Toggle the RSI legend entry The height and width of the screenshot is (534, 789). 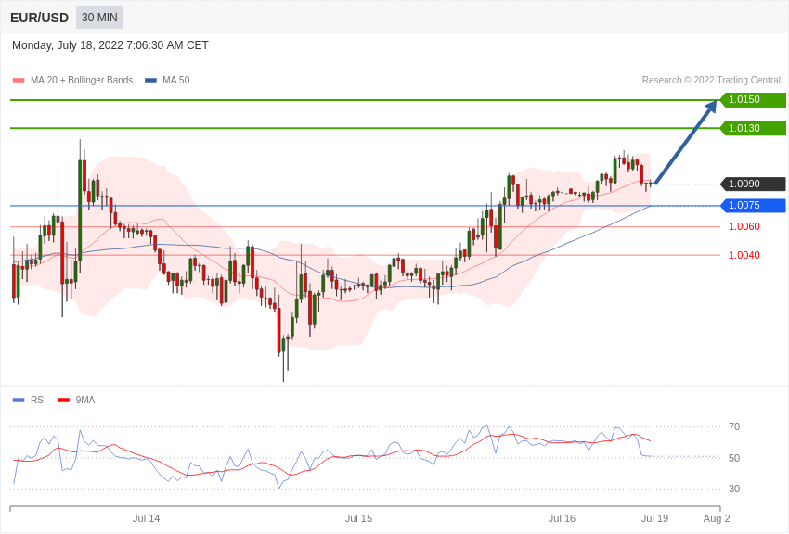[x=30, y=400]
